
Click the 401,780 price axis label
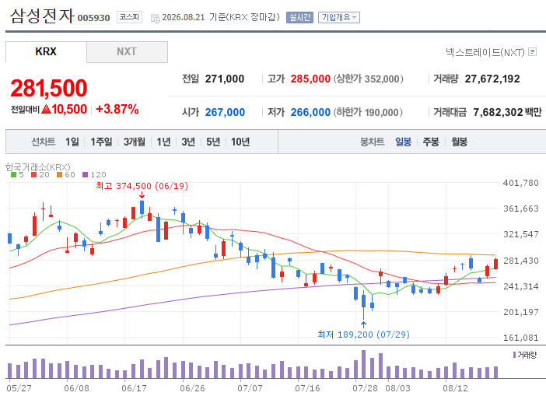click(521, 183)
